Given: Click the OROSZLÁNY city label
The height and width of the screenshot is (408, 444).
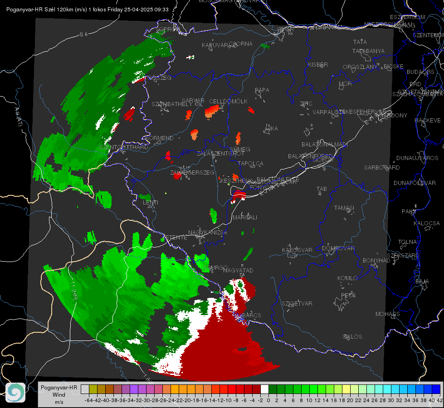Looking at the screenshot, I should pos(360,67).
